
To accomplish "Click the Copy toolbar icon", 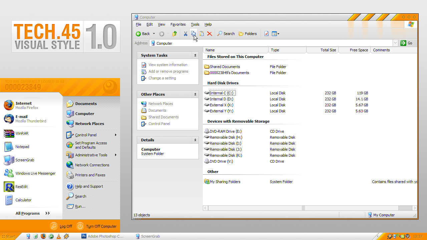I will click(193, 34).
